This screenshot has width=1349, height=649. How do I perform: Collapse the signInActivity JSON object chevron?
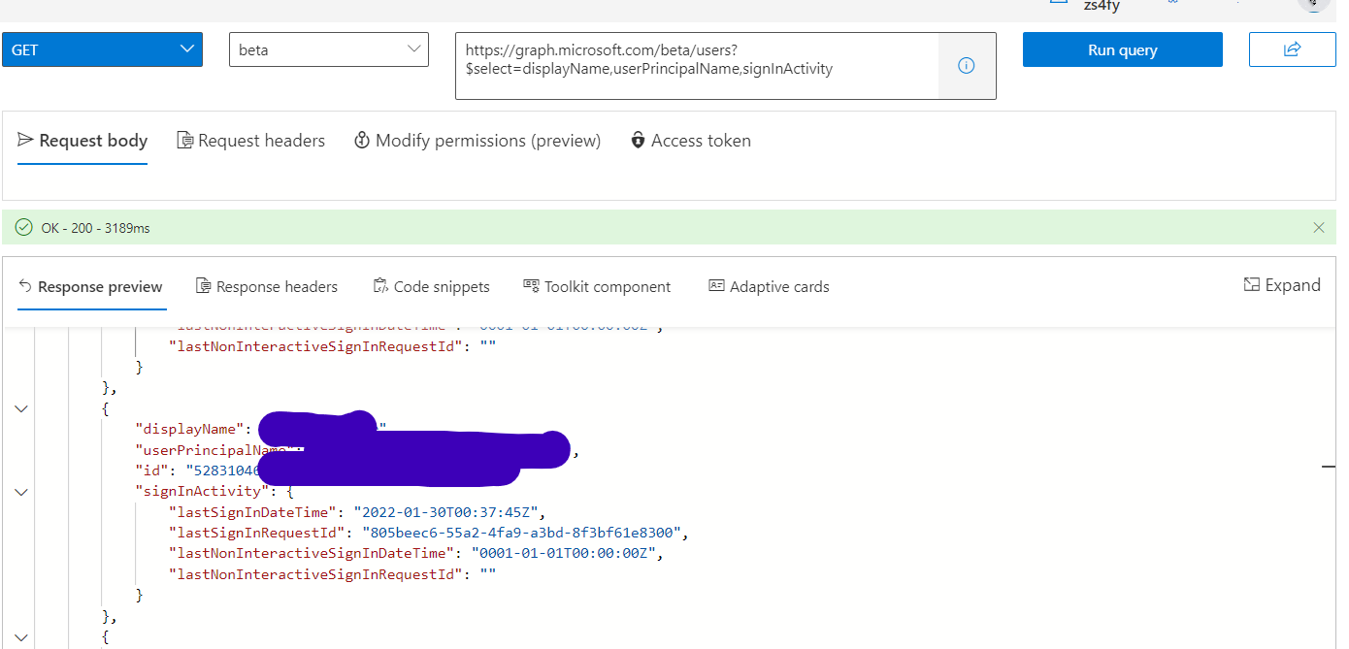tap(20, 492)
